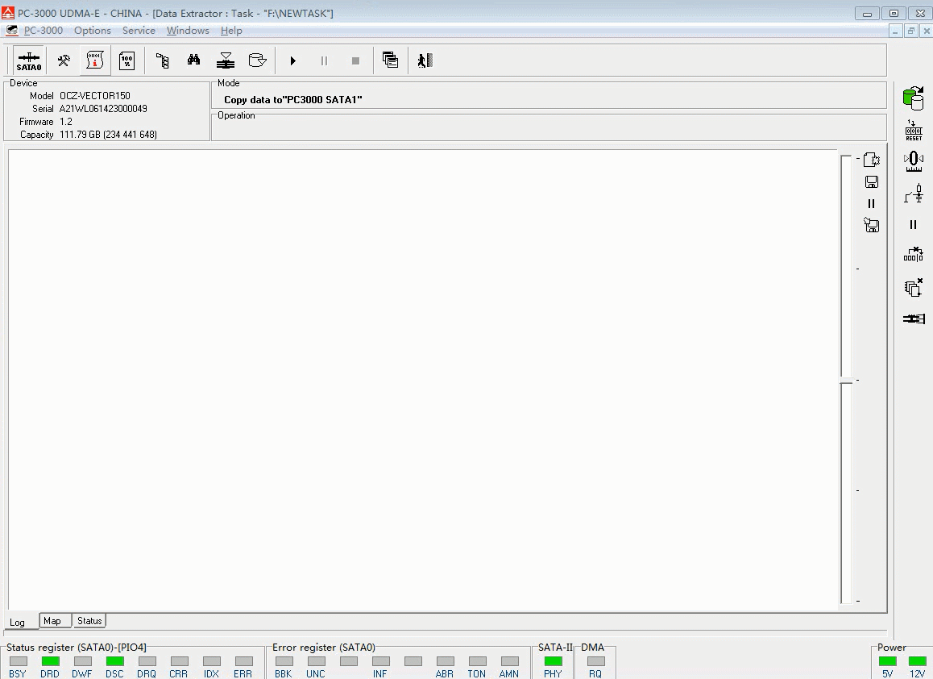Image resolution: width=933 pixels, height=679 pixels.
Task: Click the DSC status indicator
Action: pos(115,661)
